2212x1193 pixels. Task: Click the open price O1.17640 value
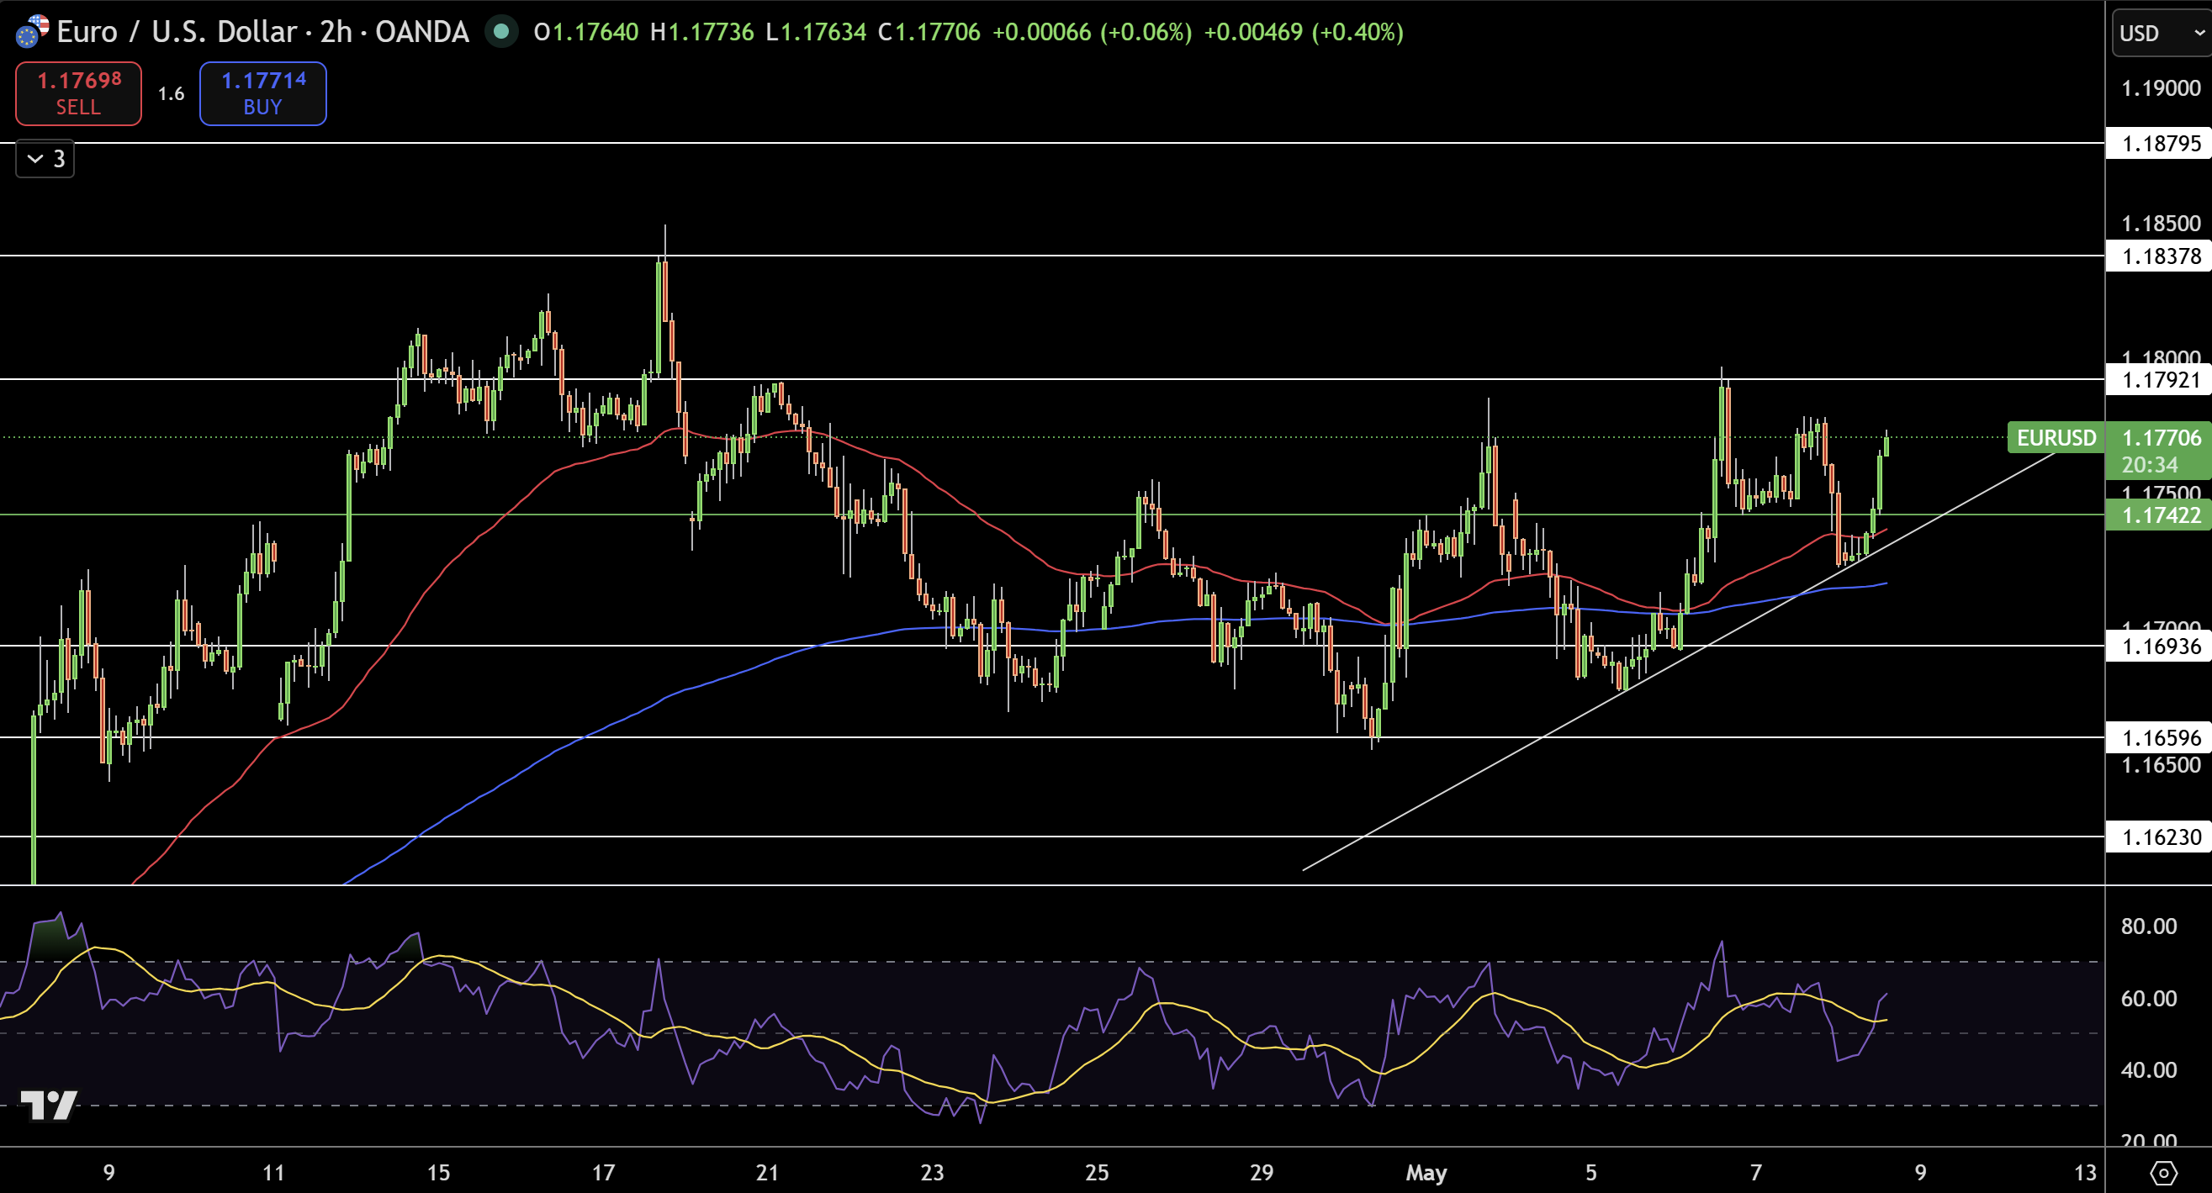pyautogui.click(x=585, y=33)
